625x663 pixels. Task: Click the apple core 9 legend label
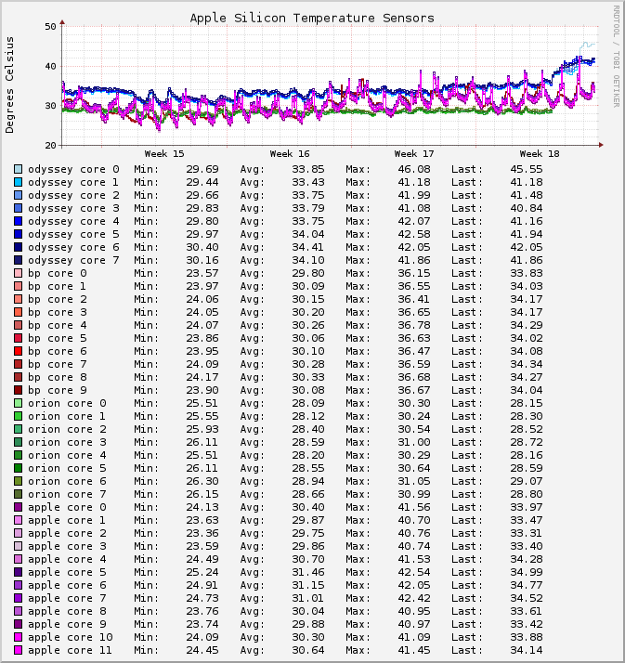[x=67, y=625]
